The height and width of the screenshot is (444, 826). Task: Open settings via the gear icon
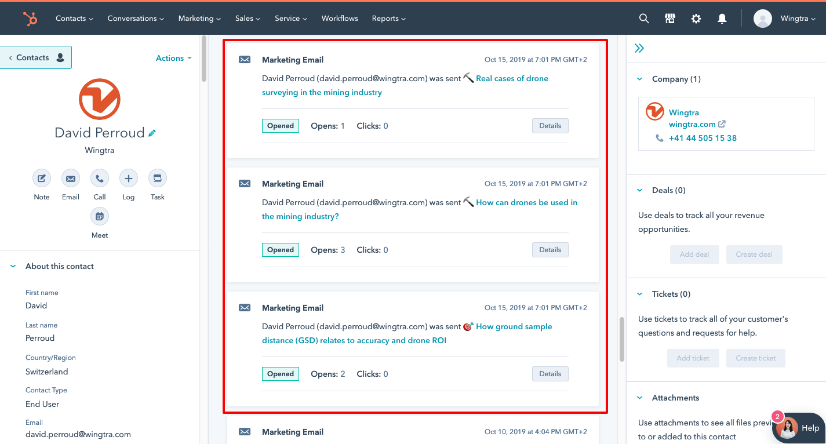coord(696,19)
